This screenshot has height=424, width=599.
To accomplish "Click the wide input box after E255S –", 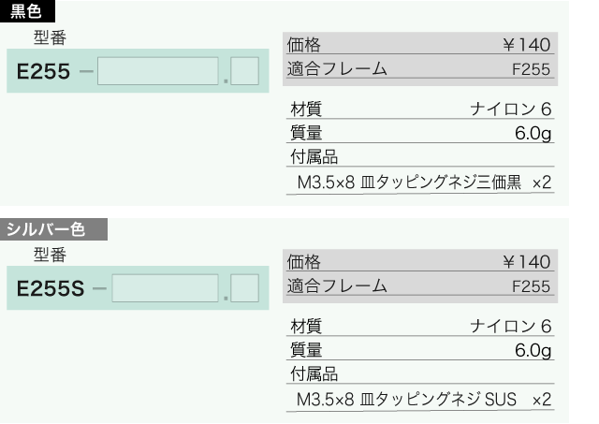I will pos(165,288).
